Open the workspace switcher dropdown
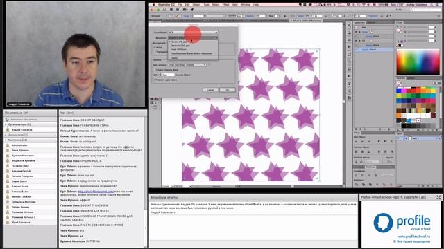The height and width of the screenshot is (249, 444). [x=400, y=10]
